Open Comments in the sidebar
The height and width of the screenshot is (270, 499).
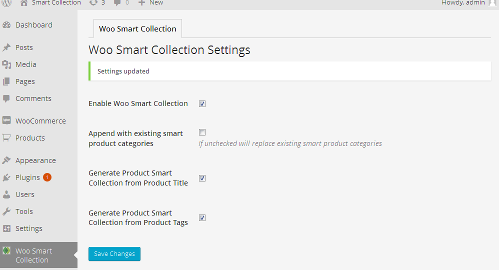[x=33, y=98]
